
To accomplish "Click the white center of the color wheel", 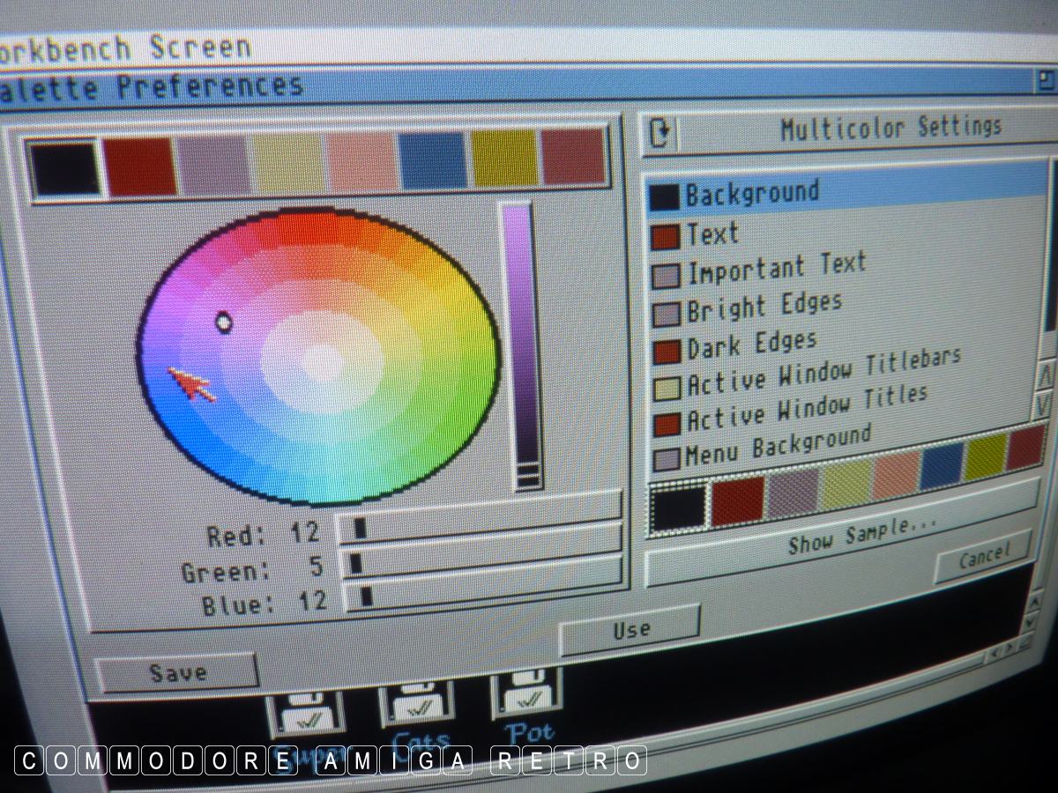I will (323, 361).
